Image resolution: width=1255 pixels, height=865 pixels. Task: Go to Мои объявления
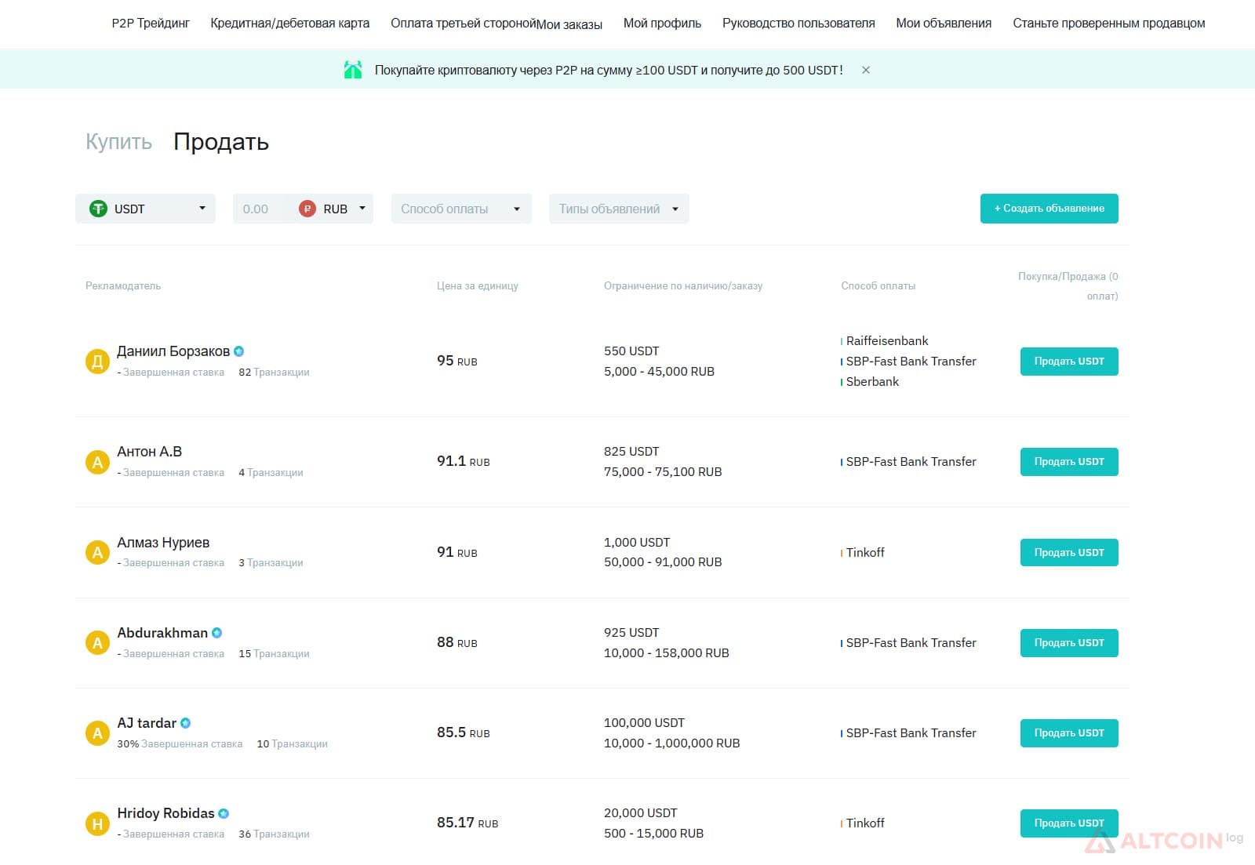tap(944, 24)
